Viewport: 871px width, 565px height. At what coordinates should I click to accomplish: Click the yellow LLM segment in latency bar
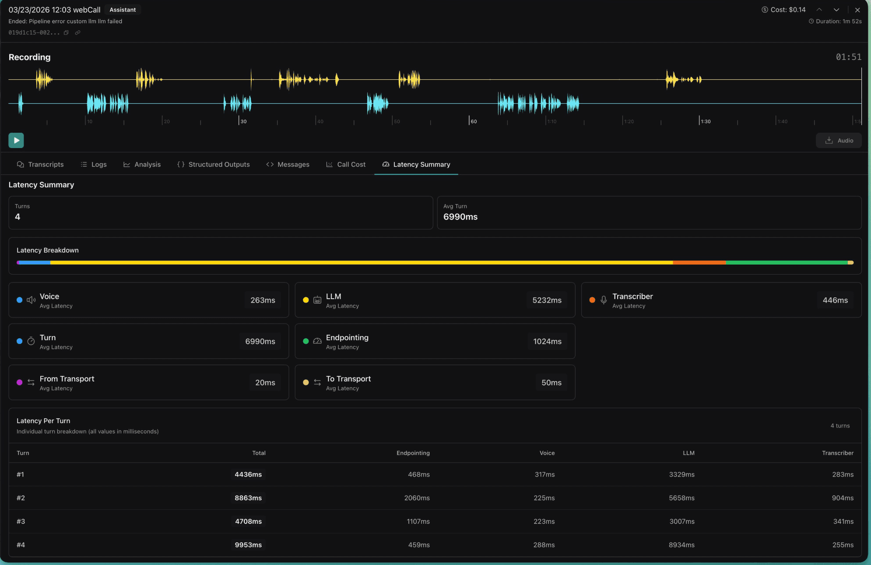click(361, 263)
